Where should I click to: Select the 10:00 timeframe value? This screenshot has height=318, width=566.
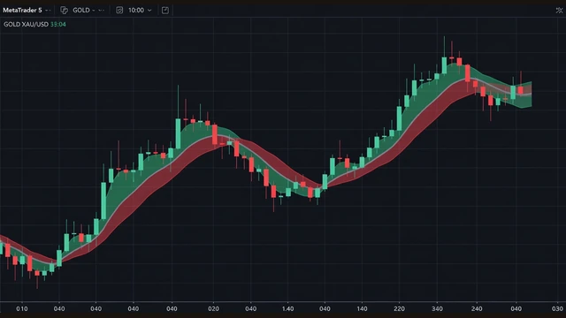(136, 10)
